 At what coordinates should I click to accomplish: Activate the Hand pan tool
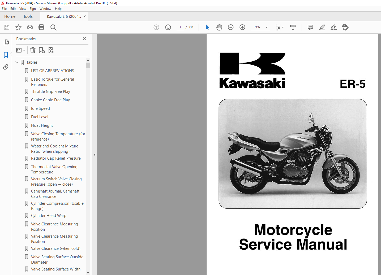click(219, 27)
